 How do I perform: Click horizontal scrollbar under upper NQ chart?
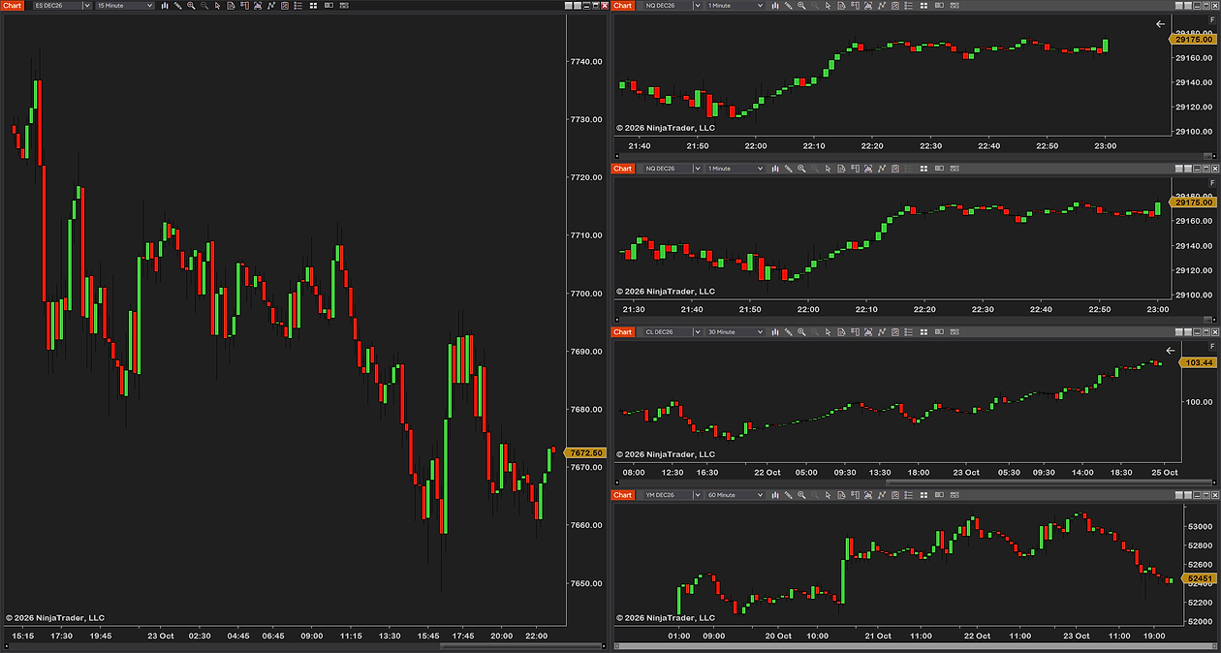(x=1206, y=155)
